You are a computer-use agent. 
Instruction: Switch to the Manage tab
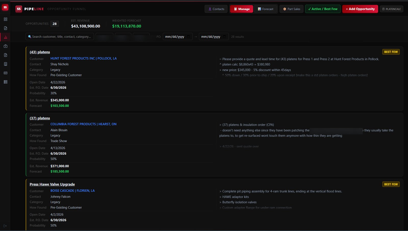tap(241, 9)
